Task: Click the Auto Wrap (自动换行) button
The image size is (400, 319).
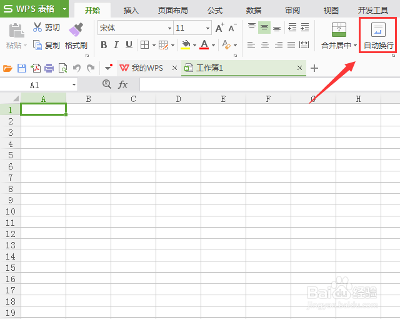Action: tap(378, 35)
